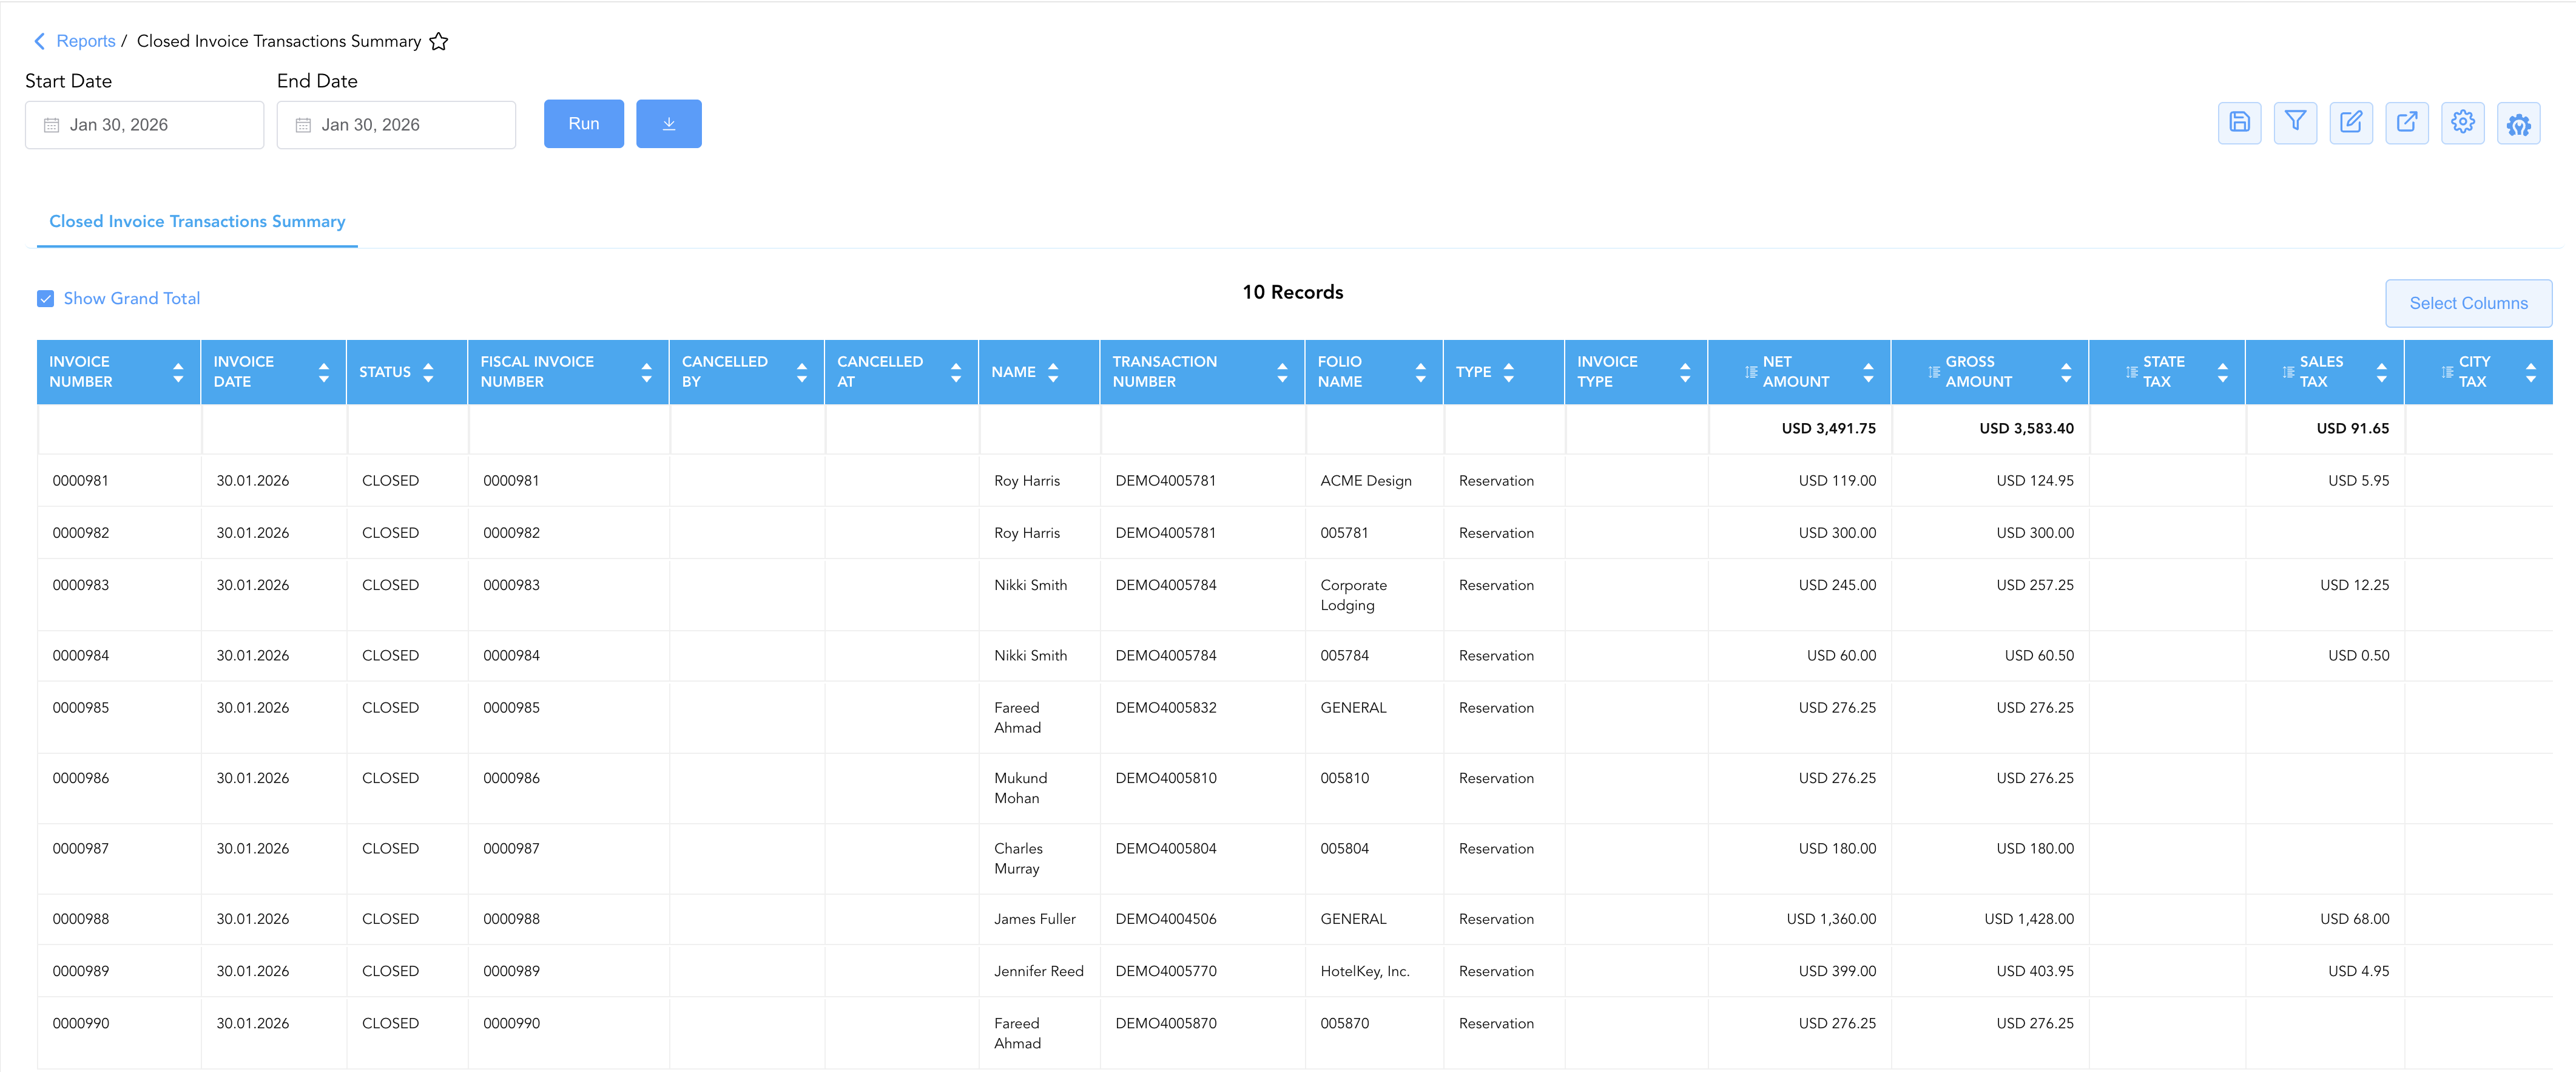
Task: Click the download arrow button
Action: click(669, 123)
